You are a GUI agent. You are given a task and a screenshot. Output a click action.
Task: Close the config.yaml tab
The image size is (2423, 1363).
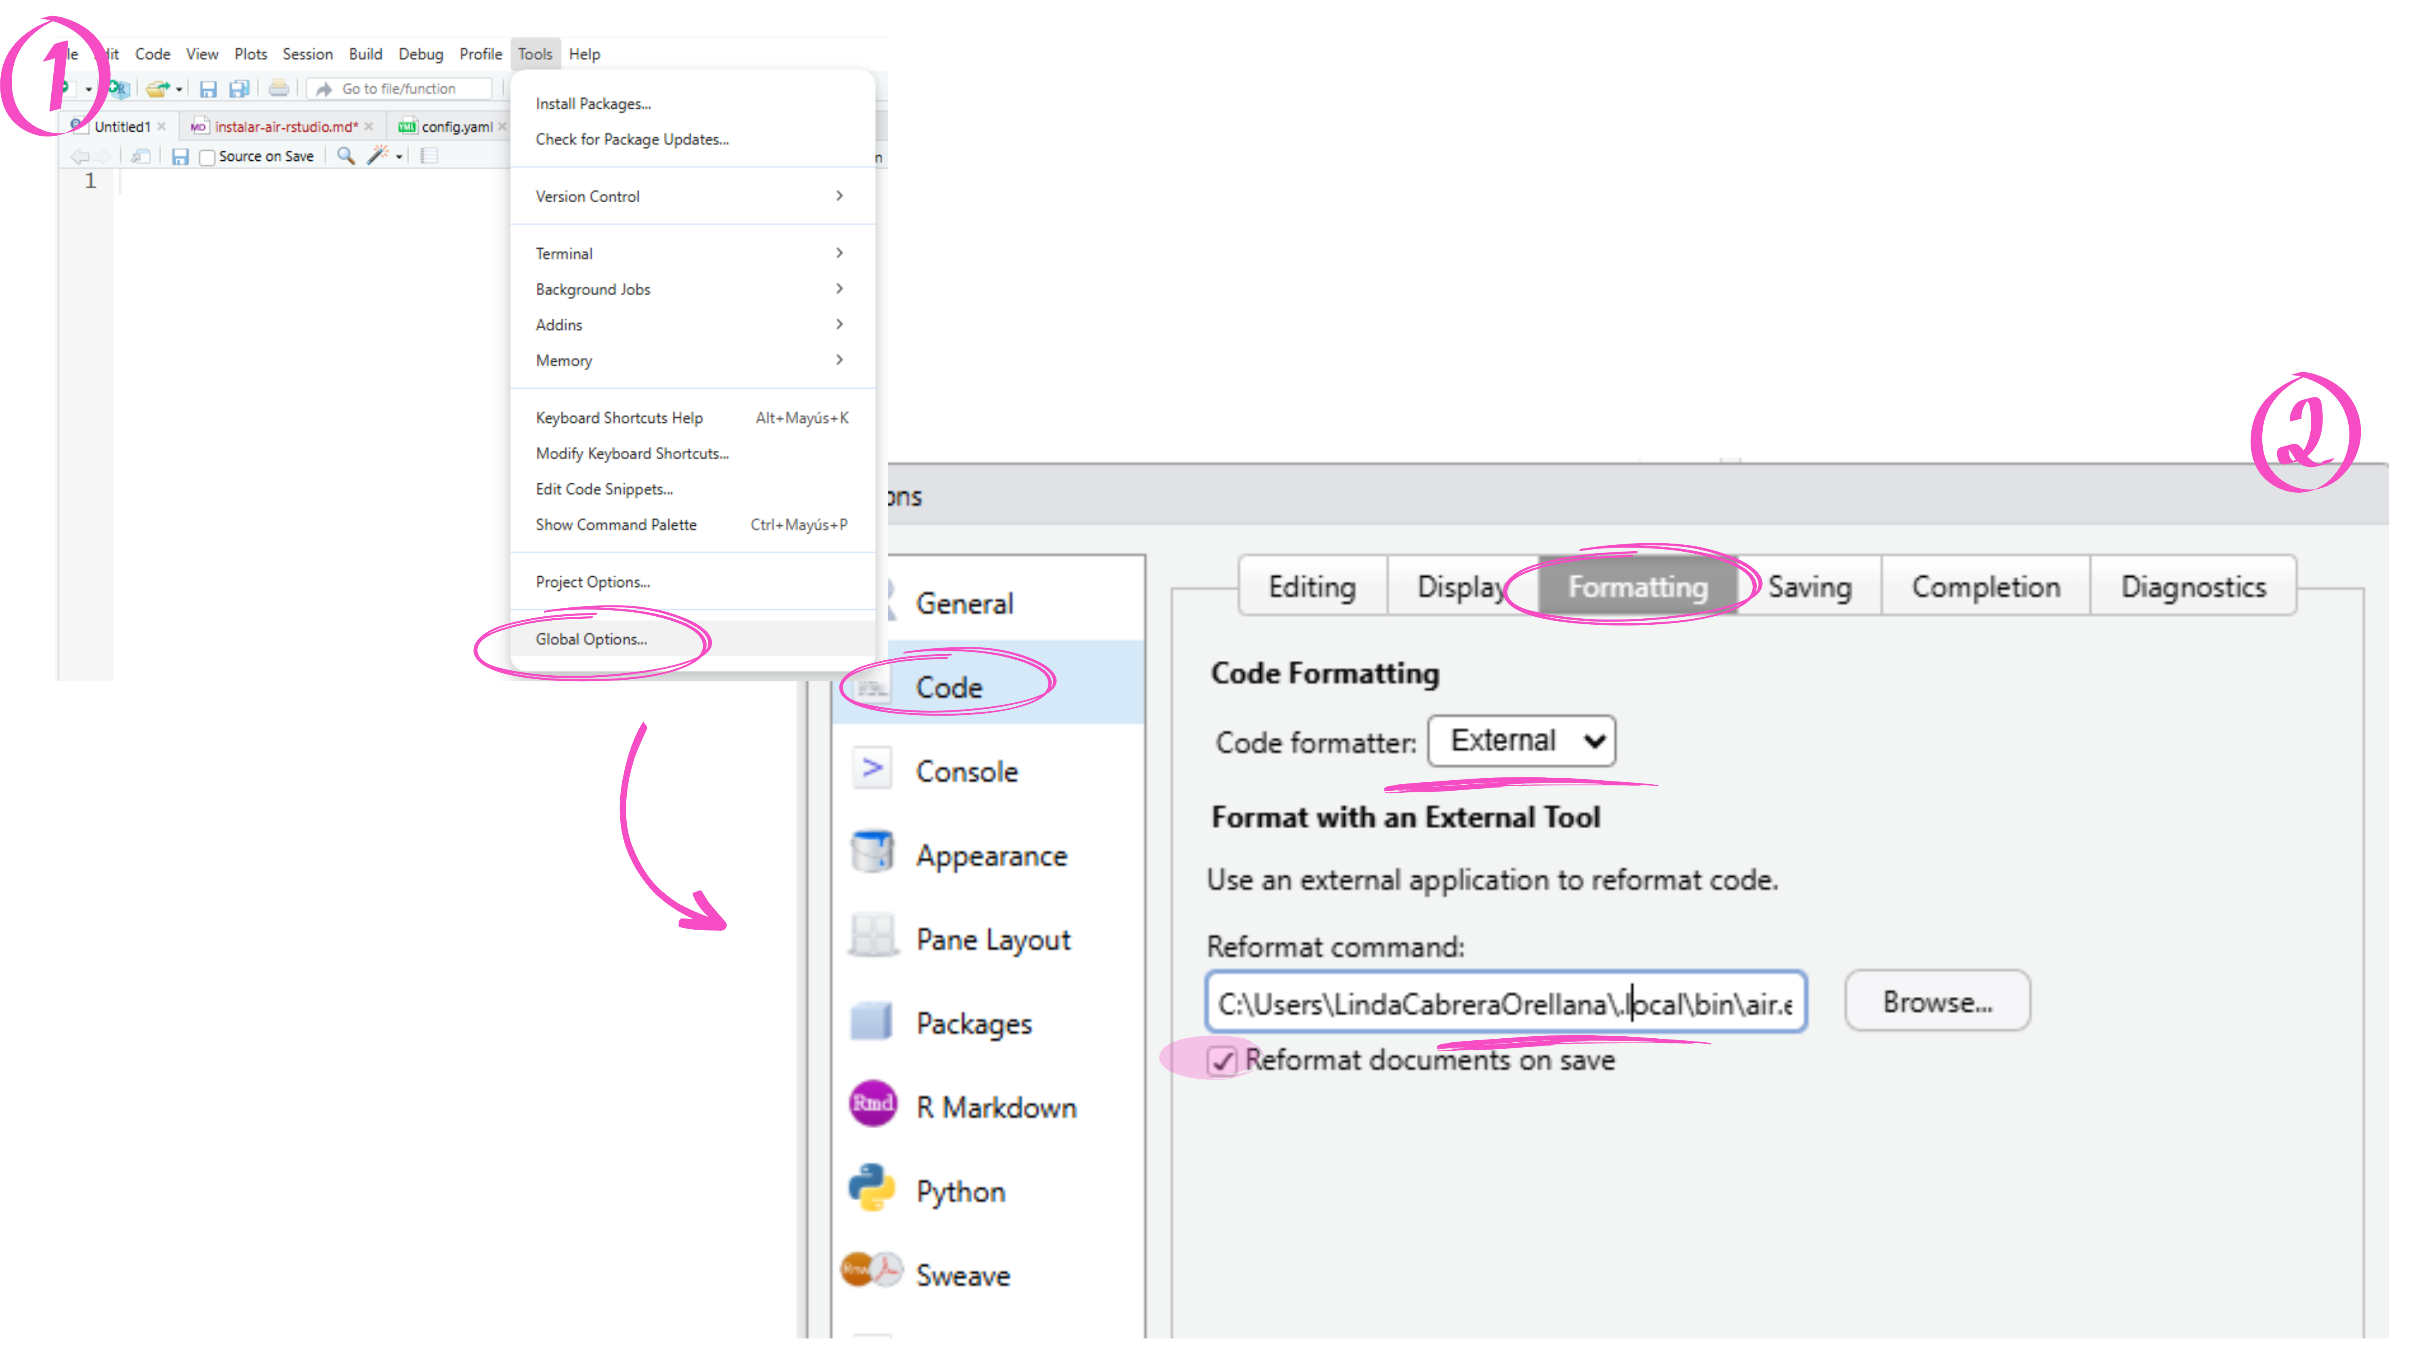502,126
